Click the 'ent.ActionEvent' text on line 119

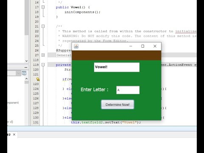[177, 65]
